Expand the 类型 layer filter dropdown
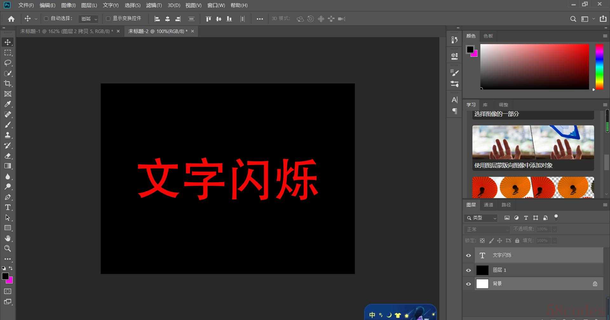Viewport: 610px width, 320px height. (481, 218)
